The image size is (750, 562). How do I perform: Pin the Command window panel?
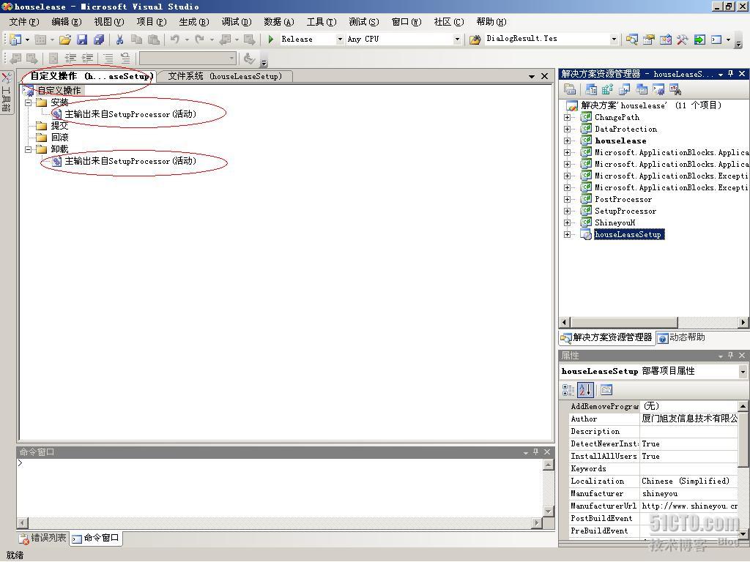tap(535, 452)
